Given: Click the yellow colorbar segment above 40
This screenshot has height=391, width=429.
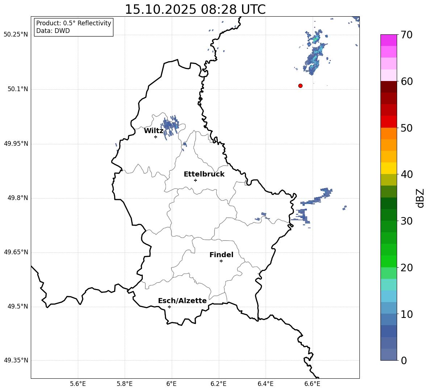Looking at the screenshot, I should click(x=388, y=168).
